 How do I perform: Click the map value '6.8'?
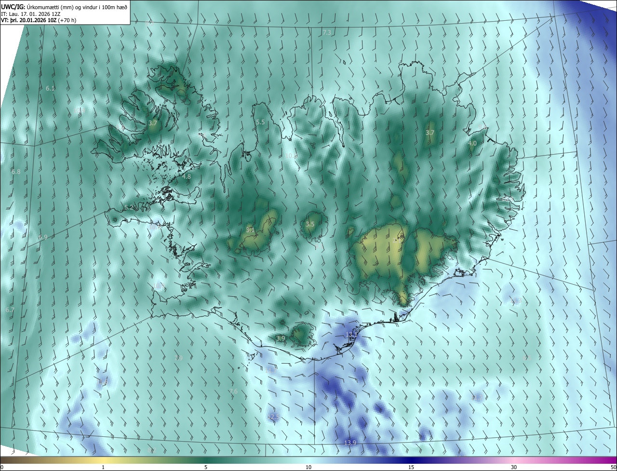coord(16,172)
